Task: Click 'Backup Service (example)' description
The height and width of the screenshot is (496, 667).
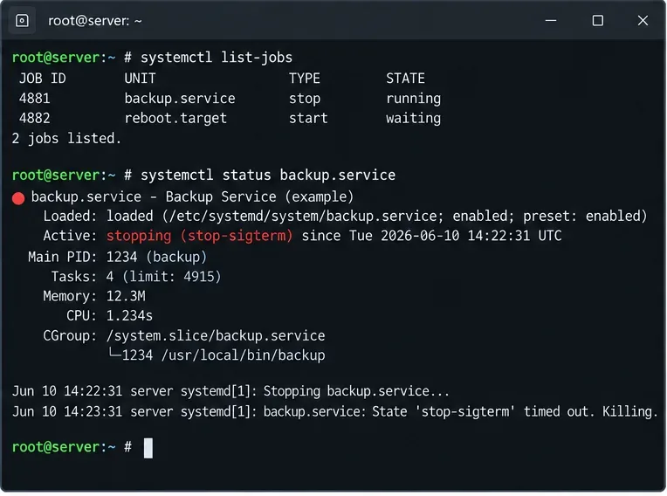Action: [x=259, y=197]
